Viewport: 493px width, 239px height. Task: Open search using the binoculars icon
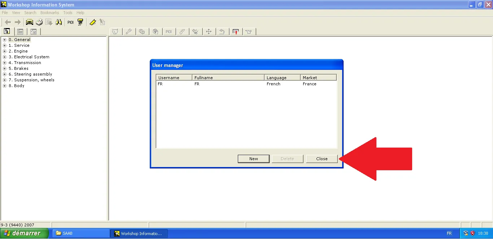(x=59, y=22)
